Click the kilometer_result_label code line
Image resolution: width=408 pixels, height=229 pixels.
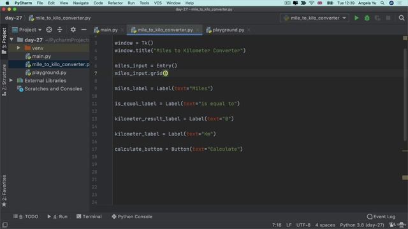click(174, 119)
